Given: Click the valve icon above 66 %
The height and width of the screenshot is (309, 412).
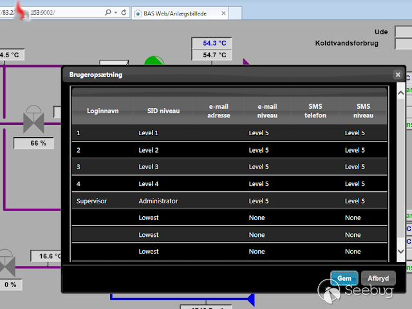Looking at the screenshot, I should tap(33, 119).
